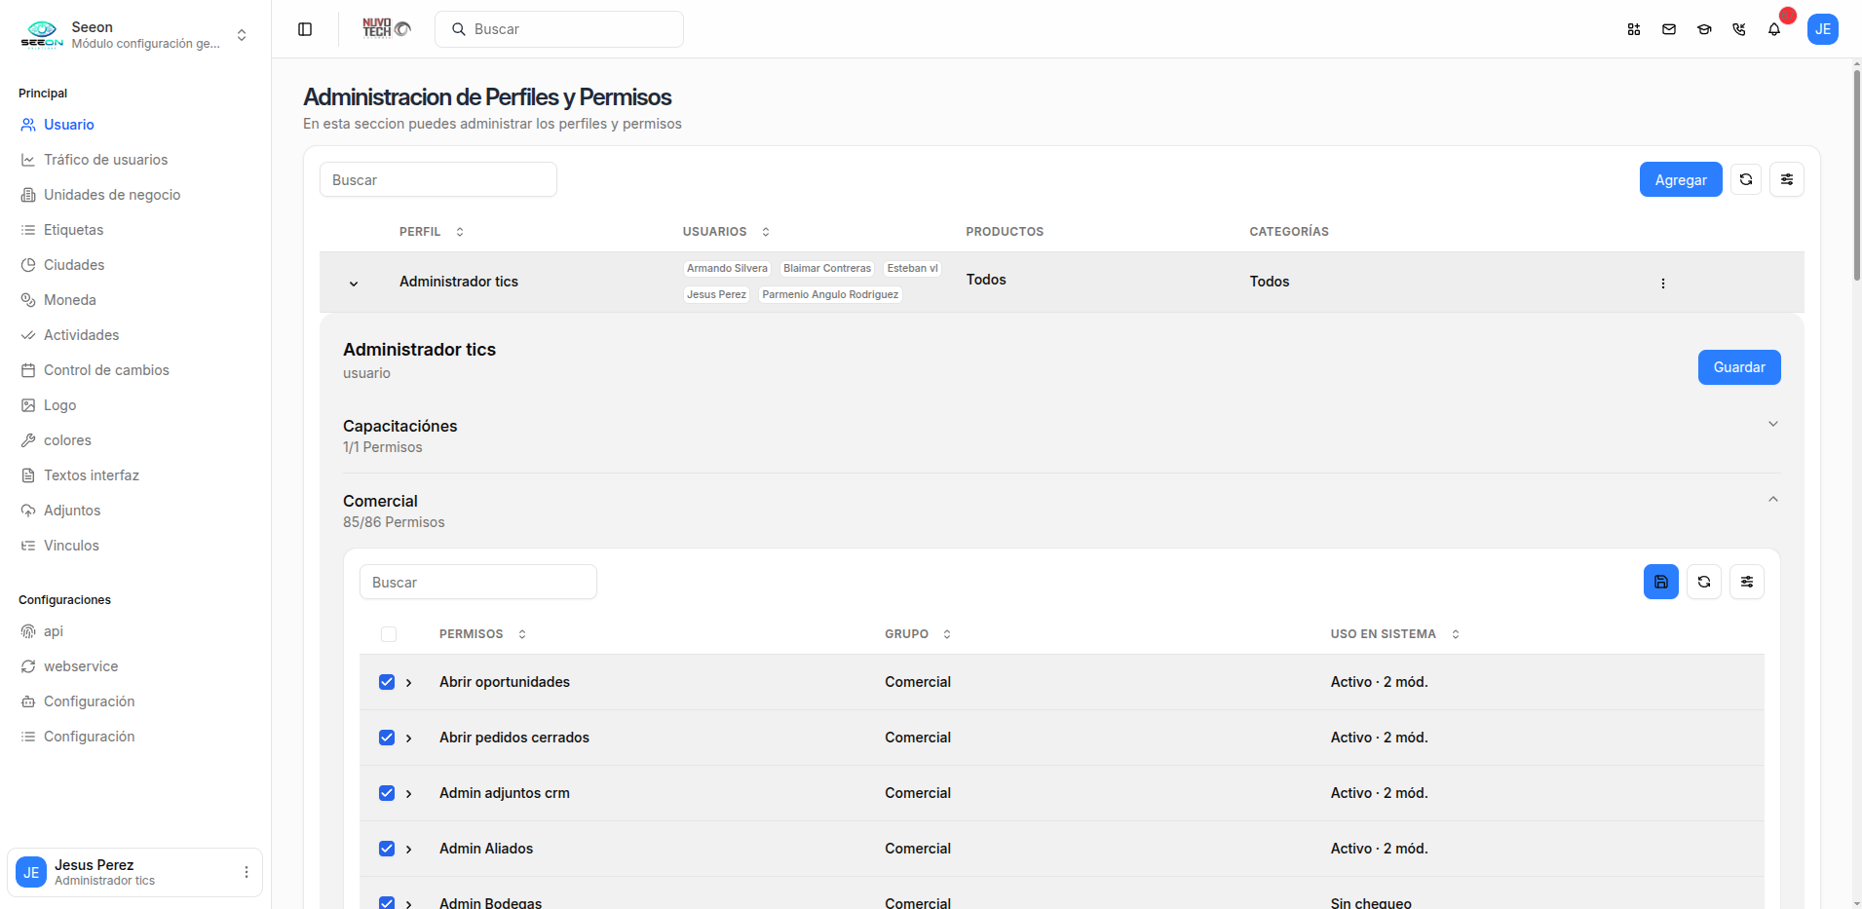Focus the global Buscar search field
Screen dimensions: 1862x909
coord(559,29)
